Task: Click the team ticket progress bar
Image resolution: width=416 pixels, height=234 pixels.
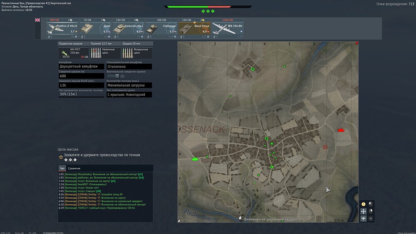Action: 208,7
